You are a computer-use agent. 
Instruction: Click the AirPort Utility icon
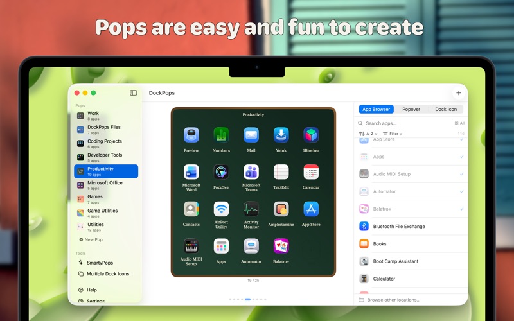coord(221,209)
